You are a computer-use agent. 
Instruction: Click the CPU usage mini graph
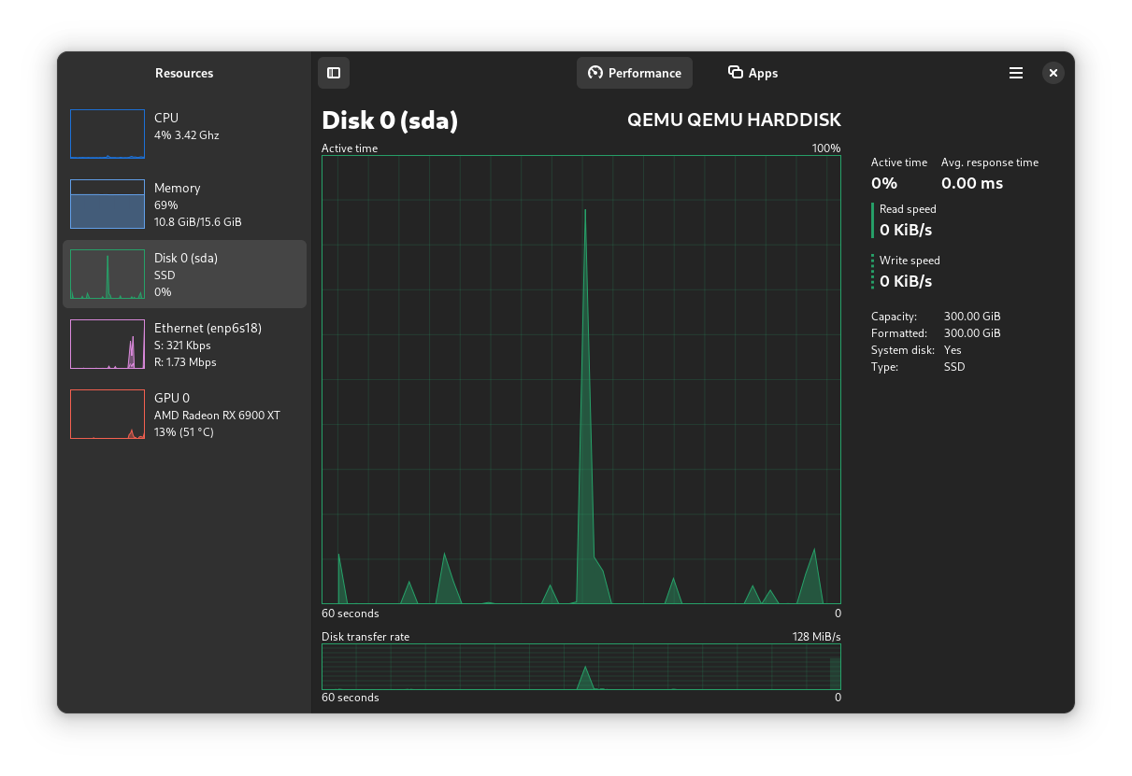coord(107,134)
